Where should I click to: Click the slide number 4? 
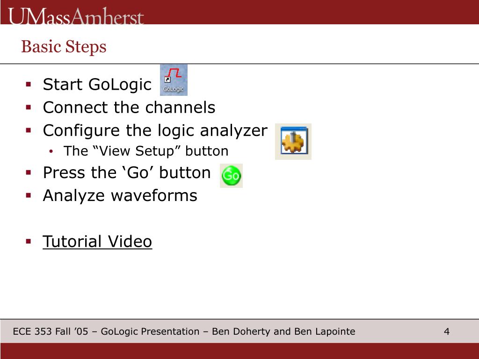447,331
